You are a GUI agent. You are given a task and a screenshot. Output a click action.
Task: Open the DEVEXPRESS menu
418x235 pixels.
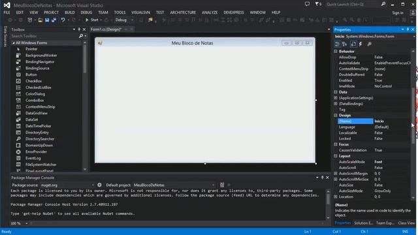coord(234,12)
